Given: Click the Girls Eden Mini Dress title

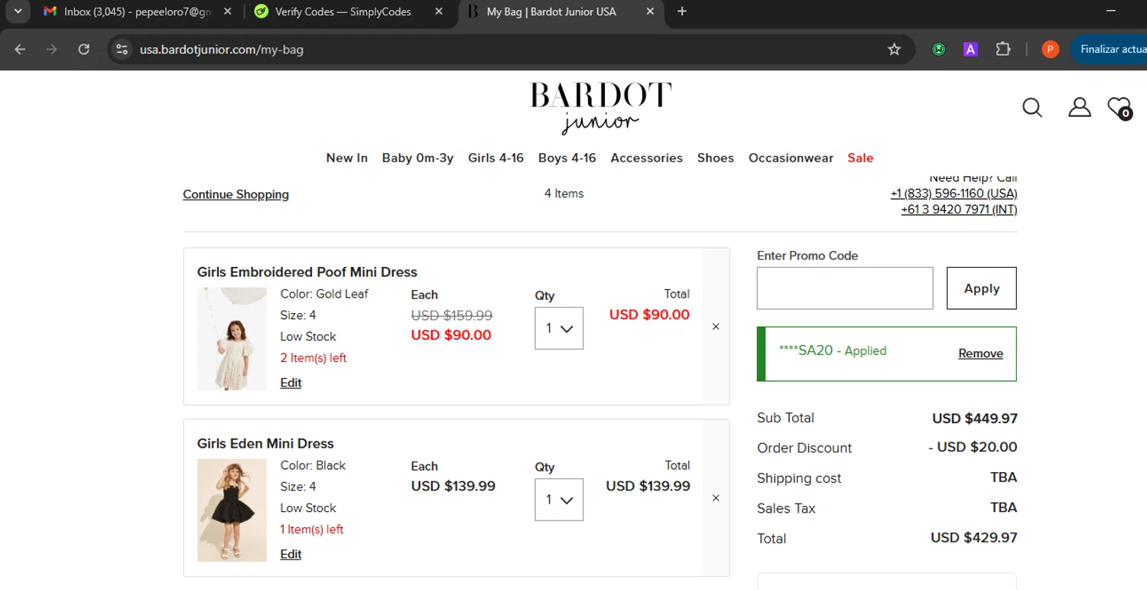Looking at the screenshot, I should (x=265, y=444).
